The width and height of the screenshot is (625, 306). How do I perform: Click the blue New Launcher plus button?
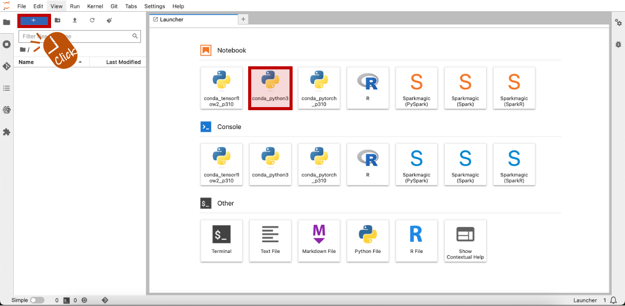pos(34,20)
